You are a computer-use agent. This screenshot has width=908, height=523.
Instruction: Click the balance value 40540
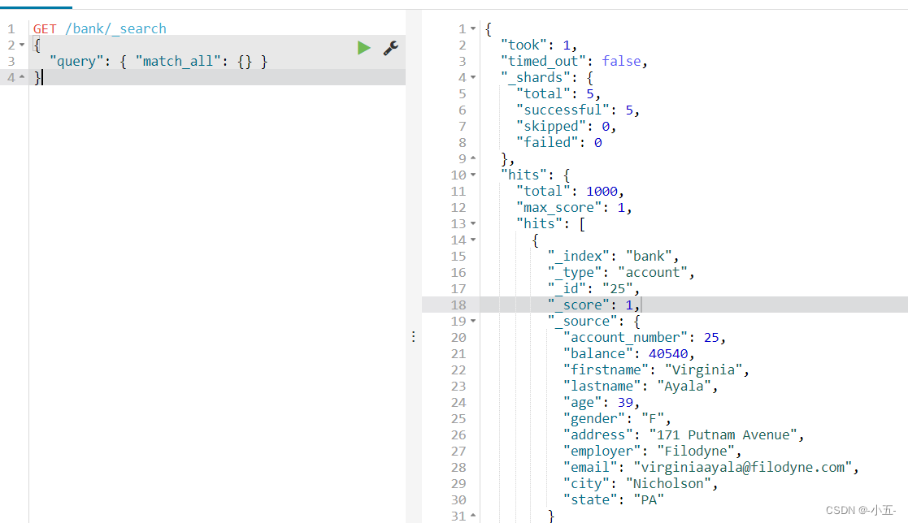[668, 353]
